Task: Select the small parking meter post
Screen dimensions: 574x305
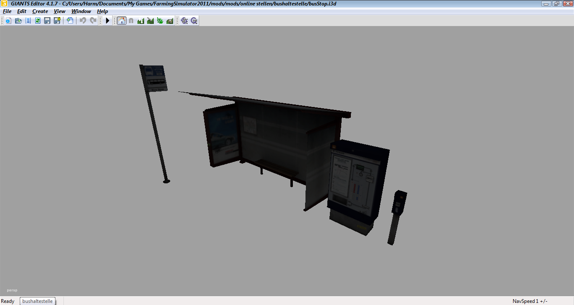Action: point(397,217)
